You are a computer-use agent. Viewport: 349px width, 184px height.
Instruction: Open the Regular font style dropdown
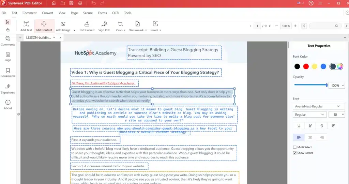(309, 115)
